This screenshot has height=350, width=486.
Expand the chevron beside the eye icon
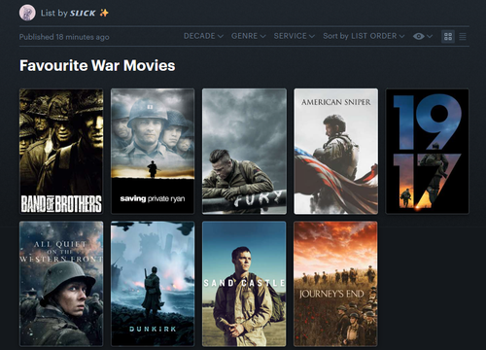click(430, 36)
